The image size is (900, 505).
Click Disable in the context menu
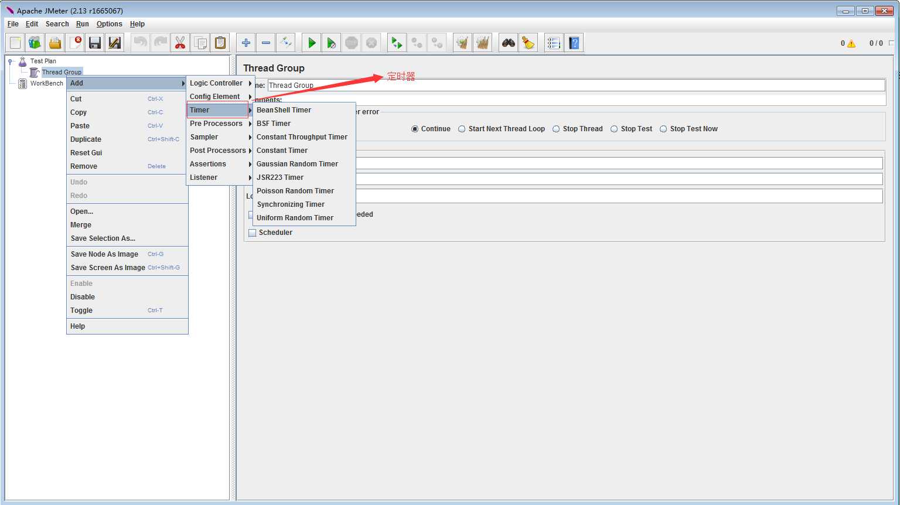[x=127, y=297]
